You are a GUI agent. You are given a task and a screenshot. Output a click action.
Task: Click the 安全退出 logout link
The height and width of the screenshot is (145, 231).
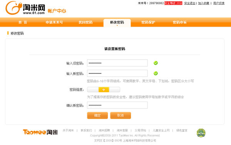pos(190,3)
